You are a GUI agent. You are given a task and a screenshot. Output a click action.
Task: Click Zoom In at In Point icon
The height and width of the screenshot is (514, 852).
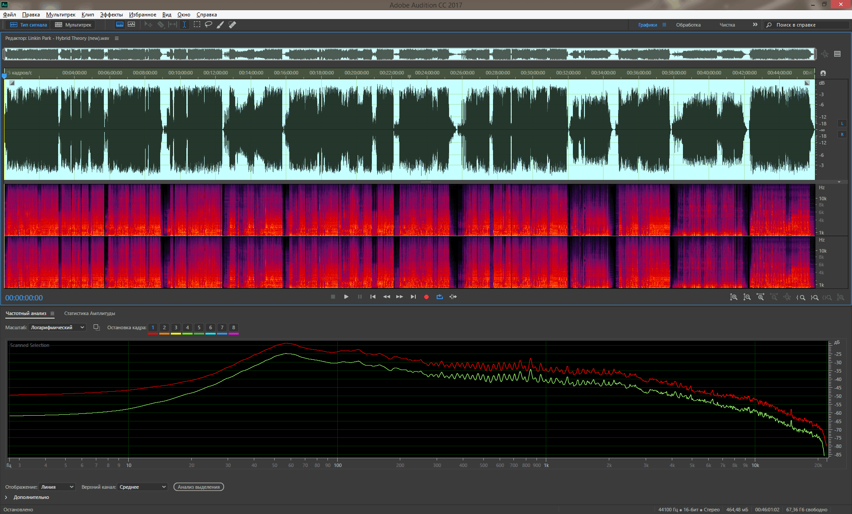click(801, 297)
